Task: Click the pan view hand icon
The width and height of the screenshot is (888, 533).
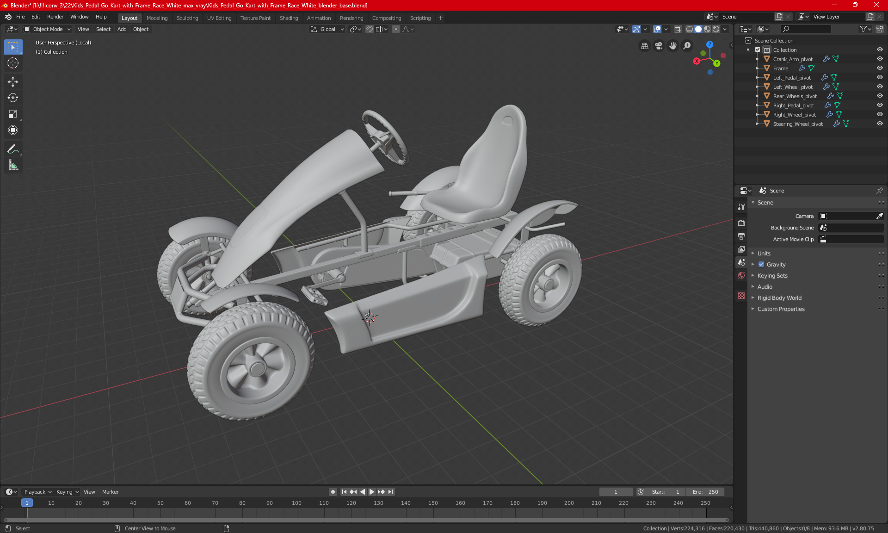Action: [x=673, y=46]
